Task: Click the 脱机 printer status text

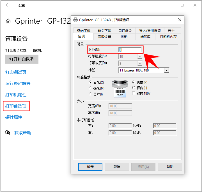Action: click(x=37, y=50)
